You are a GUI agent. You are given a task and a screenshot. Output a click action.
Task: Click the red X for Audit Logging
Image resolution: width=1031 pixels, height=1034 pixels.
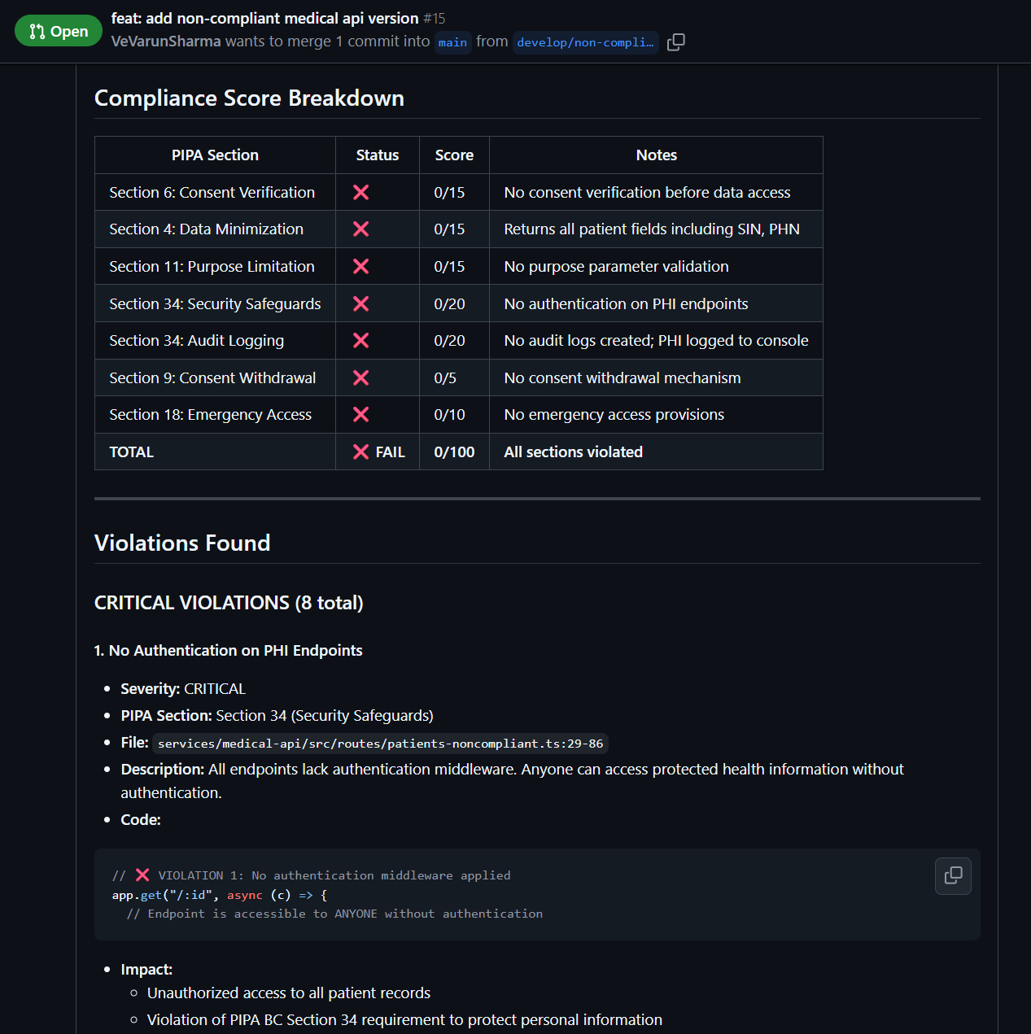(361, 340)
